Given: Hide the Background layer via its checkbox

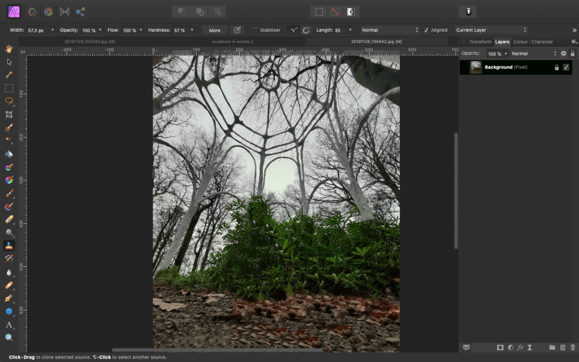Looking at the screenshot, I should (x=566, y=67).
